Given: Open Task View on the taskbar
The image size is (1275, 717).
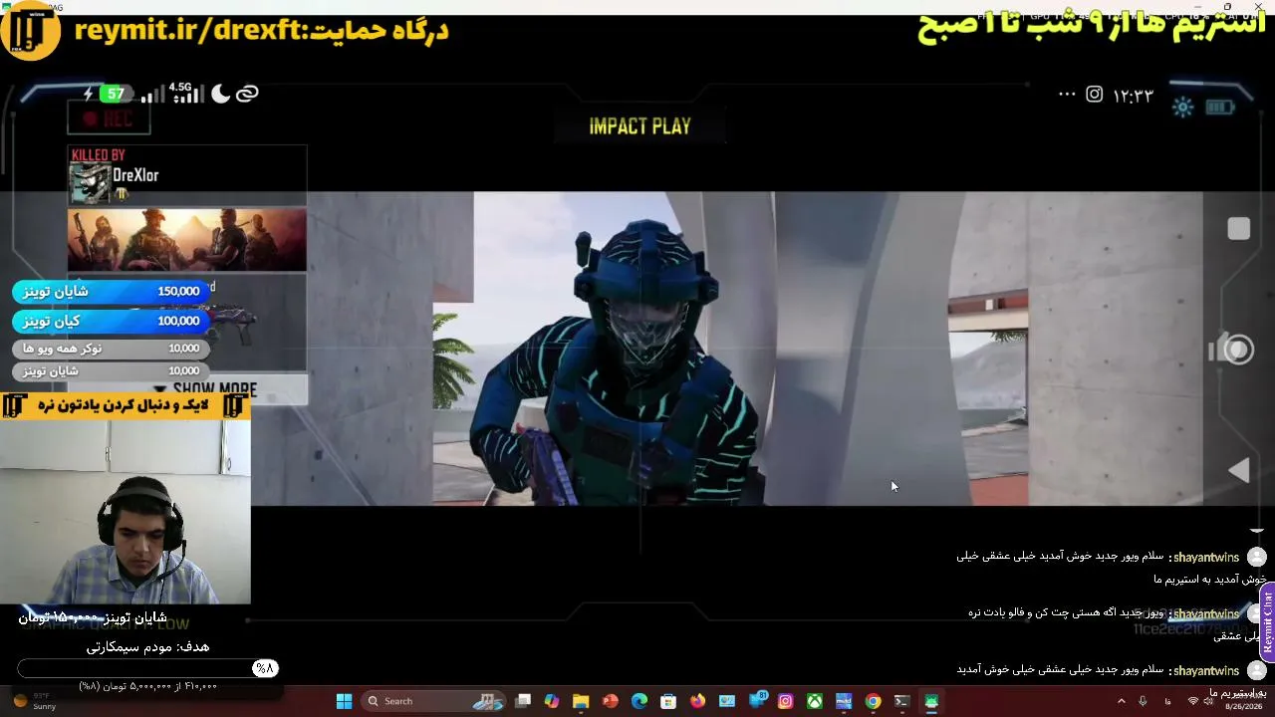Looking at the screenshot, I should 523,701.
